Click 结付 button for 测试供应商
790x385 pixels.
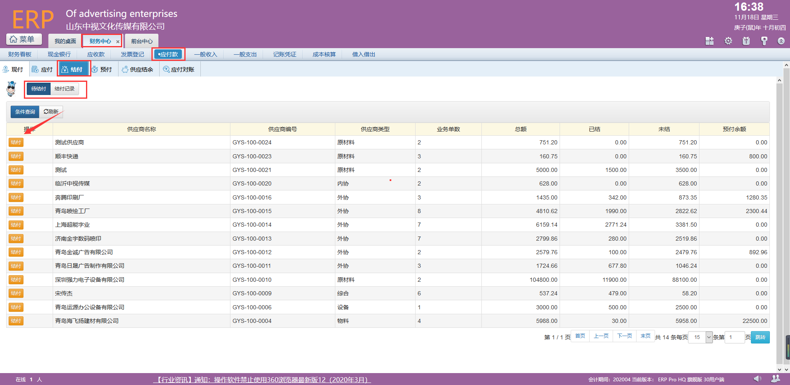16,142
